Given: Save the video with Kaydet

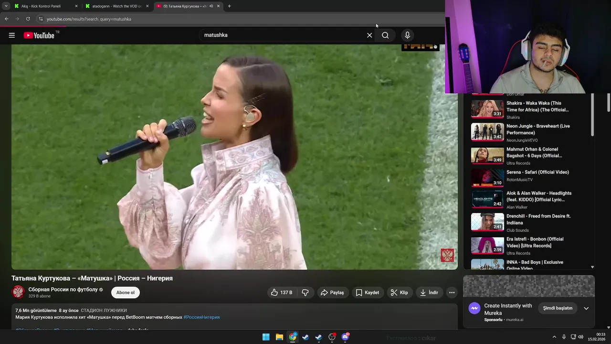Looking at the screenshot, I should pos(368,292).
